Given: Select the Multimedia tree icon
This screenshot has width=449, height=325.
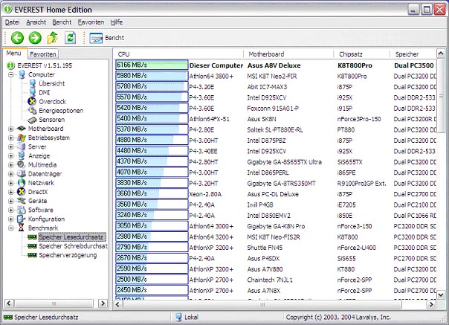Looking at the screenshot, I should coord(22,164).
